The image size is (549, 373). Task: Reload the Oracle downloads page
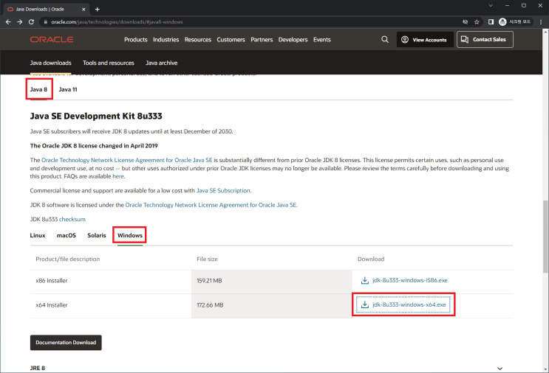[x=32, y=21]
